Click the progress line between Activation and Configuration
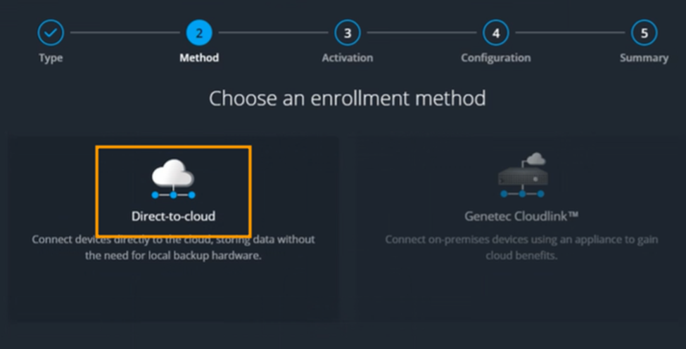 pyautogui.click(x=421, y=32)
